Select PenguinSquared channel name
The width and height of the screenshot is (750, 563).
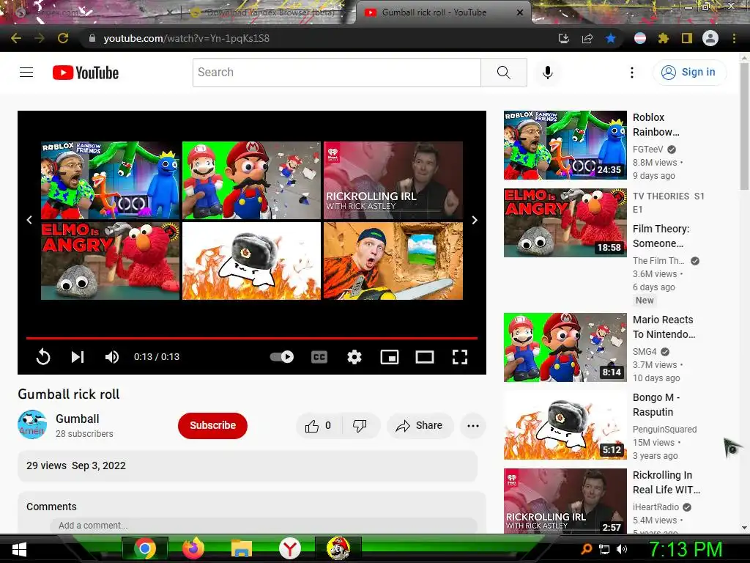coord(664,430)
